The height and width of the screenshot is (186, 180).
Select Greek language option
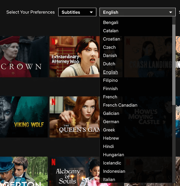click(109, 130)
